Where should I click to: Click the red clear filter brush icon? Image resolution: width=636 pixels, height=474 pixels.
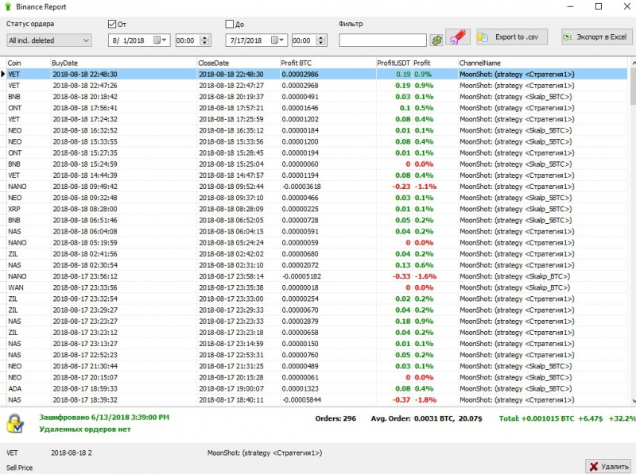click(458, 37)
